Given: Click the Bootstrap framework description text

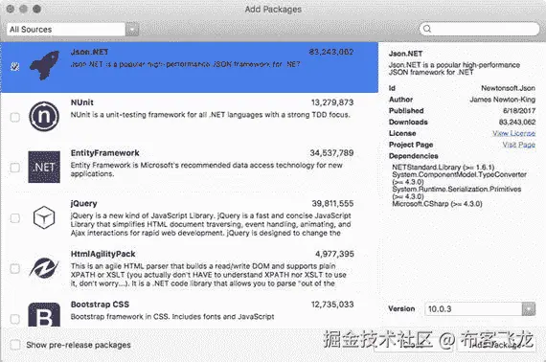Looking at the screenshot, I should pos(172,317).
